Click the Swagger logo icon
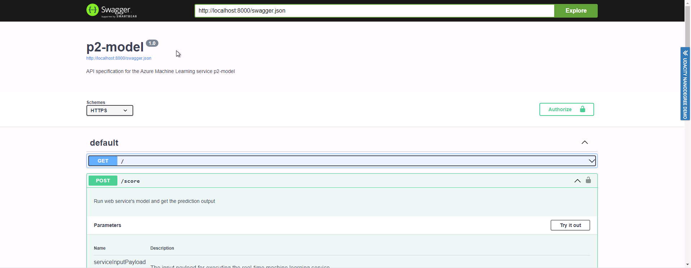The image size is (691, 268). [x=93, y=10]
